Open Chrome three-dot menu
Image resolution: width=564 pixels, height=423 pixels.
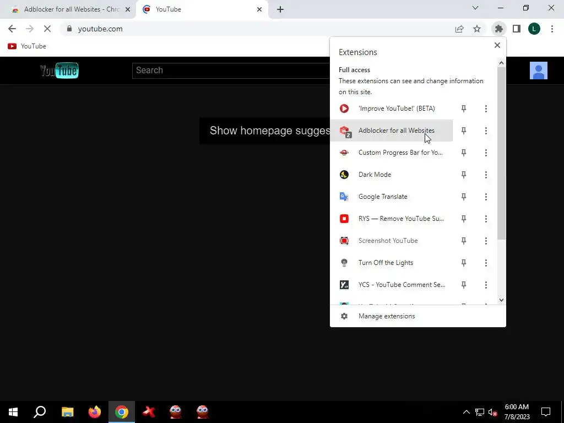click(x=552, y=29)
